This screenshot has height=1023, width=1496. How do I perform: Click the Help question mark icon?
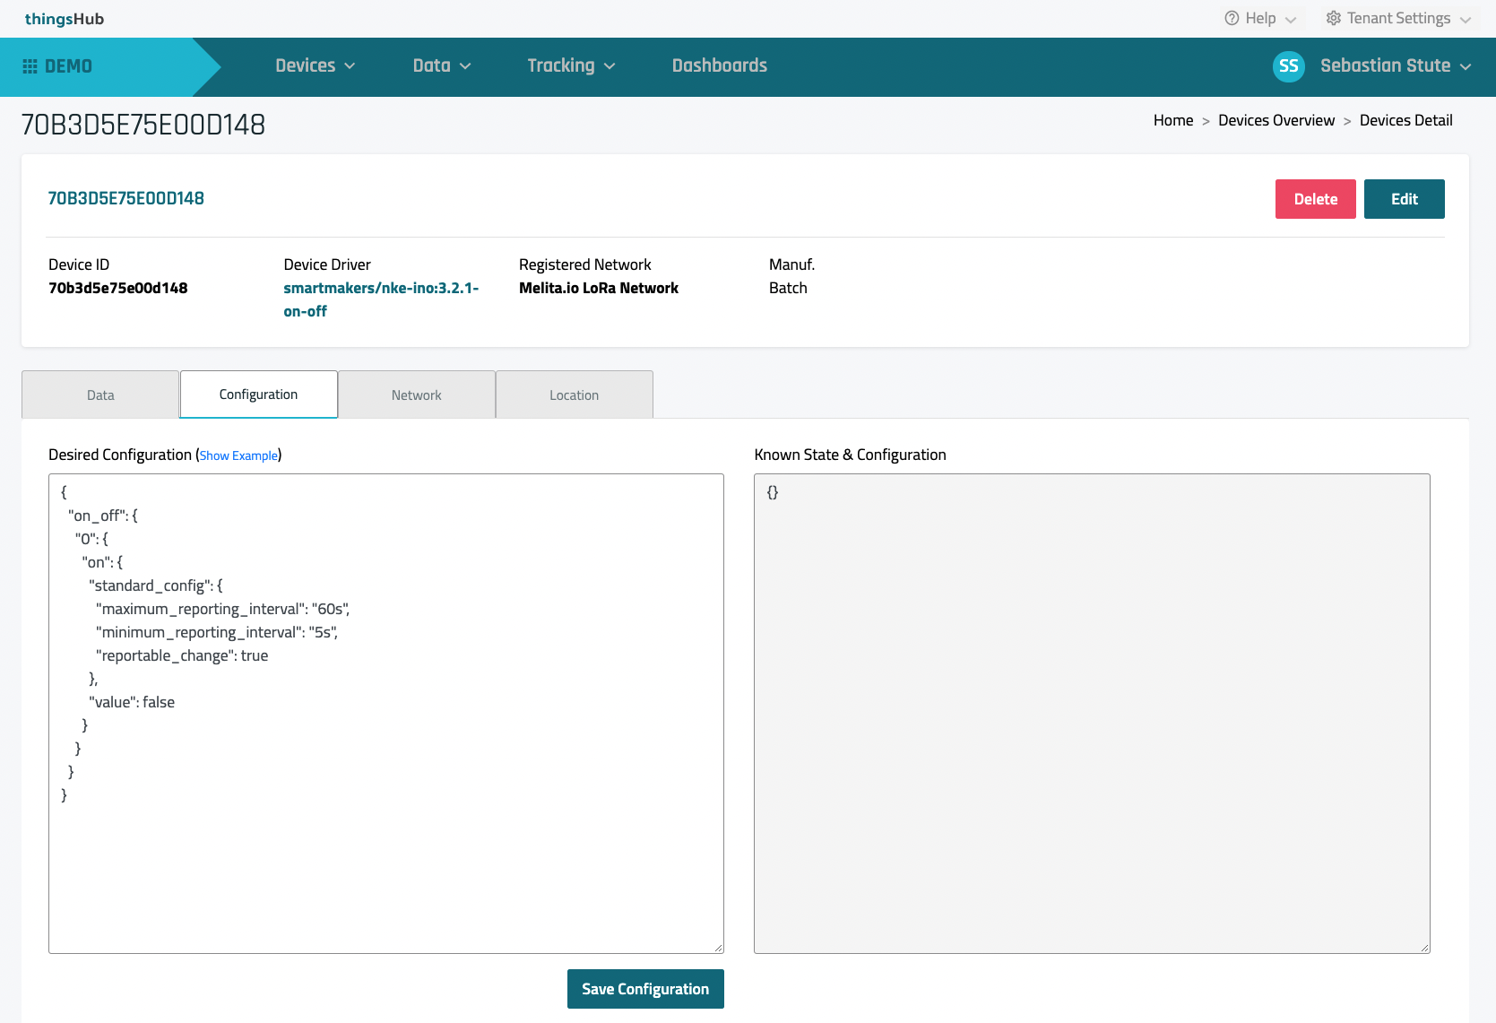[1232, 18]
